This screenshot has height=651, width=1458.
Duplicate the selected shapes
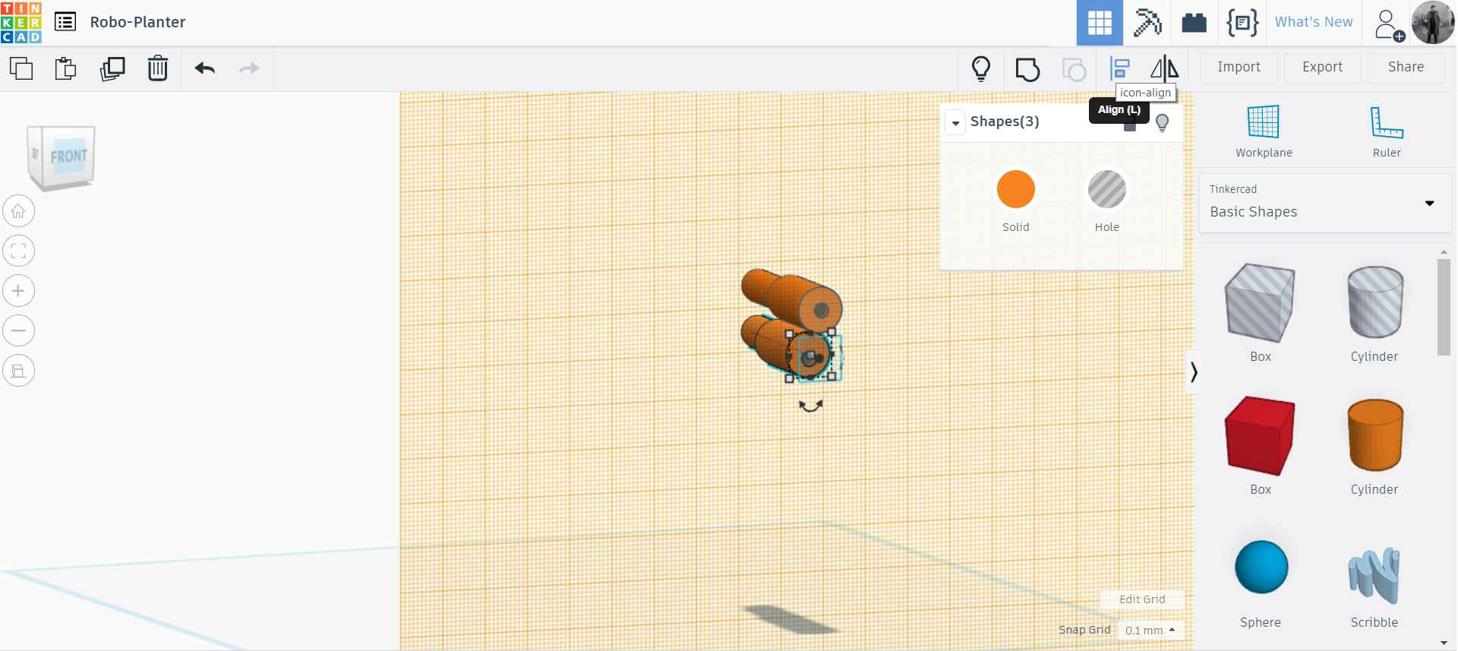point(112,68)
